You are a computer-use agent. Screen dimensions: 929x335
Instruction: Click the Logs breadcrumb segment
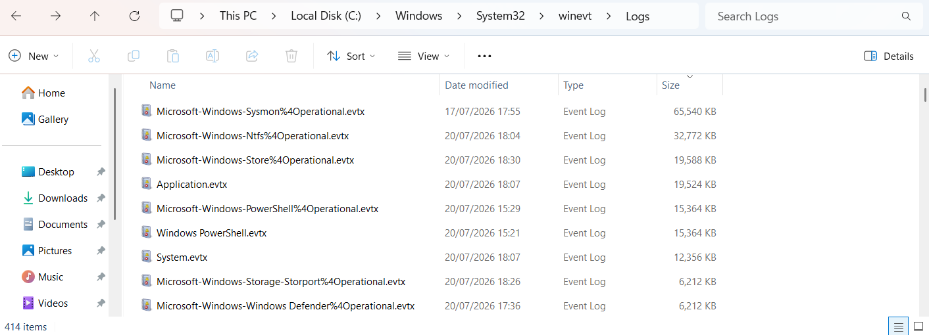click(638, 16)
